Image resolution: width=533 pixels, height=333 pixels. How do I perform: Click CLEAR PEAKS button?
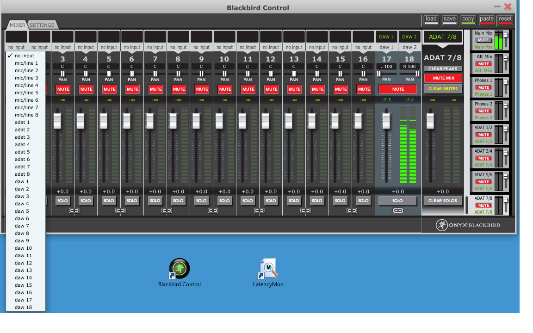443,68
